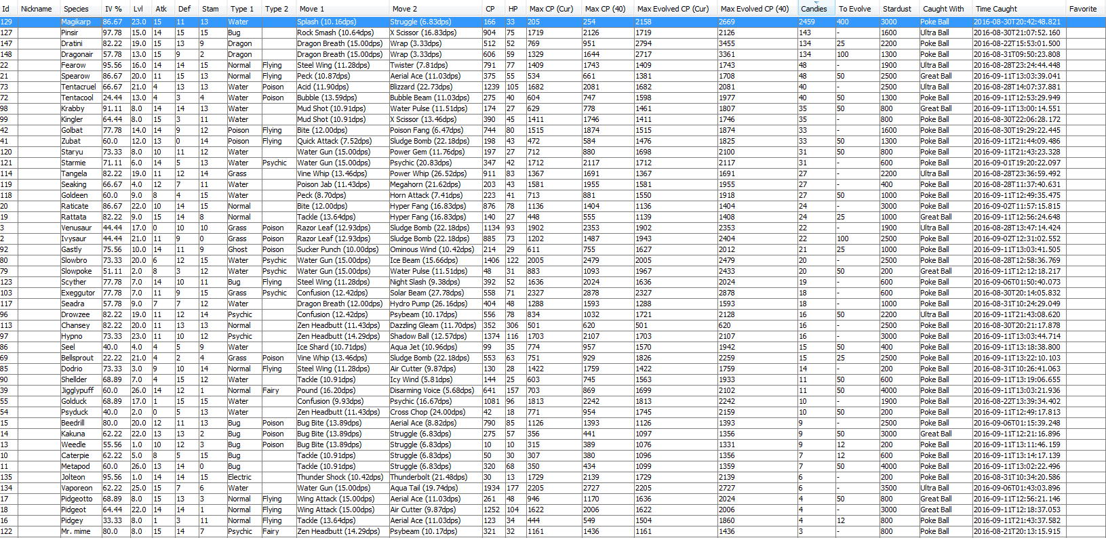The height and width of the screenshot is (538, 1106).
Task: Select the Fearow species entry
Action: pos(80,65)
